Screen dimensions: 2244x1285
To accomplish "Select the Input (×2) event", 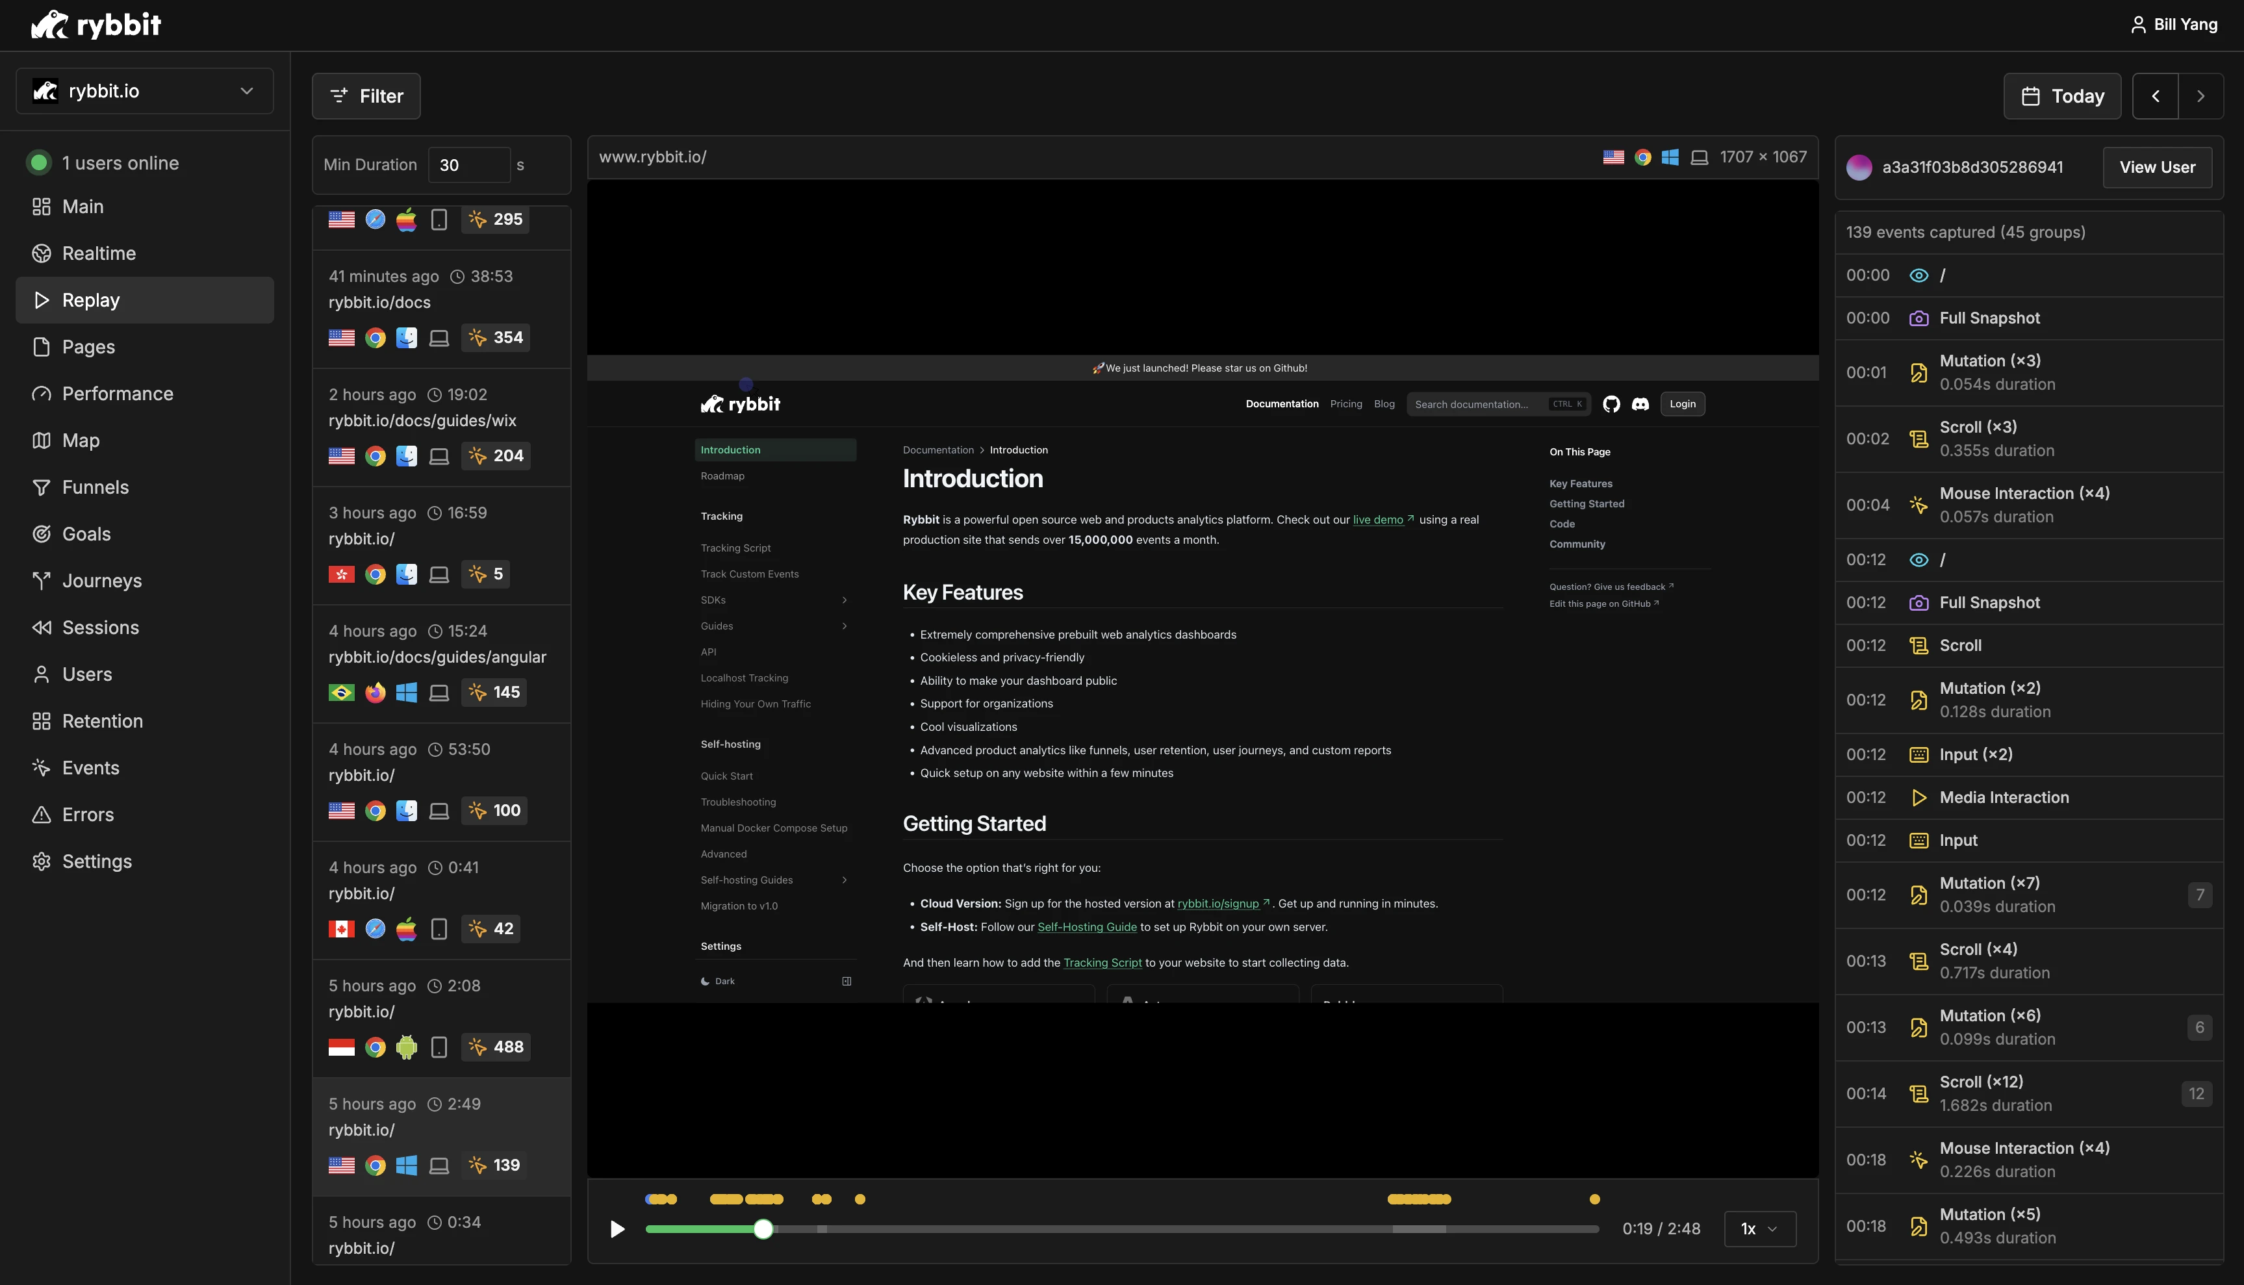I will tap(2029, 755).
